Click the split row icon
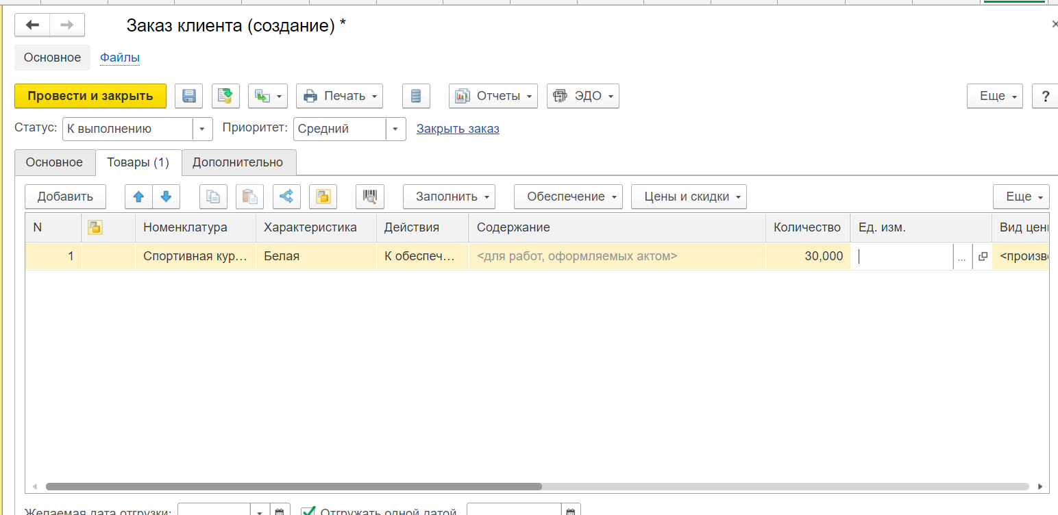 [286, 197]
